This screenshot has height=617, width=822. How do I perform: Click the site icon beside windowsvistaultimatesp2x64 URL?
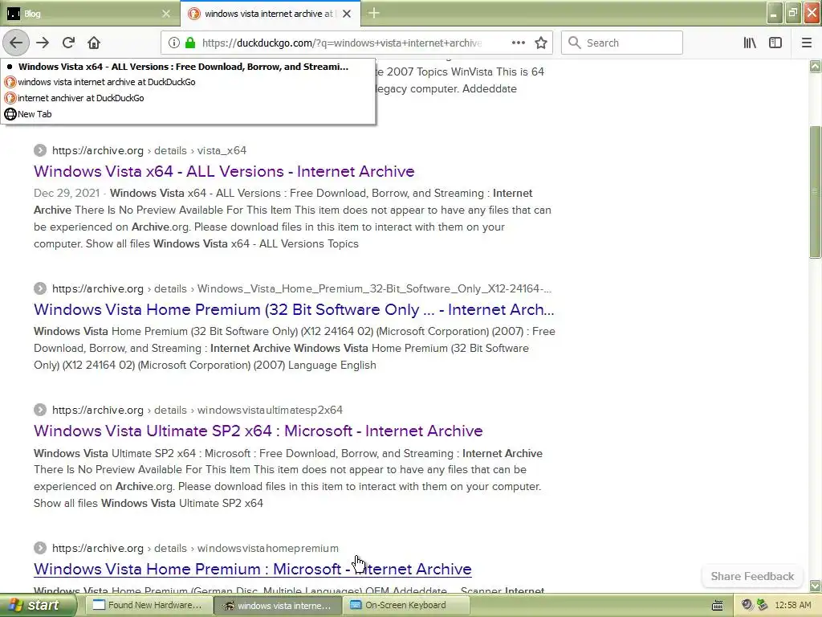pos(40,410)
